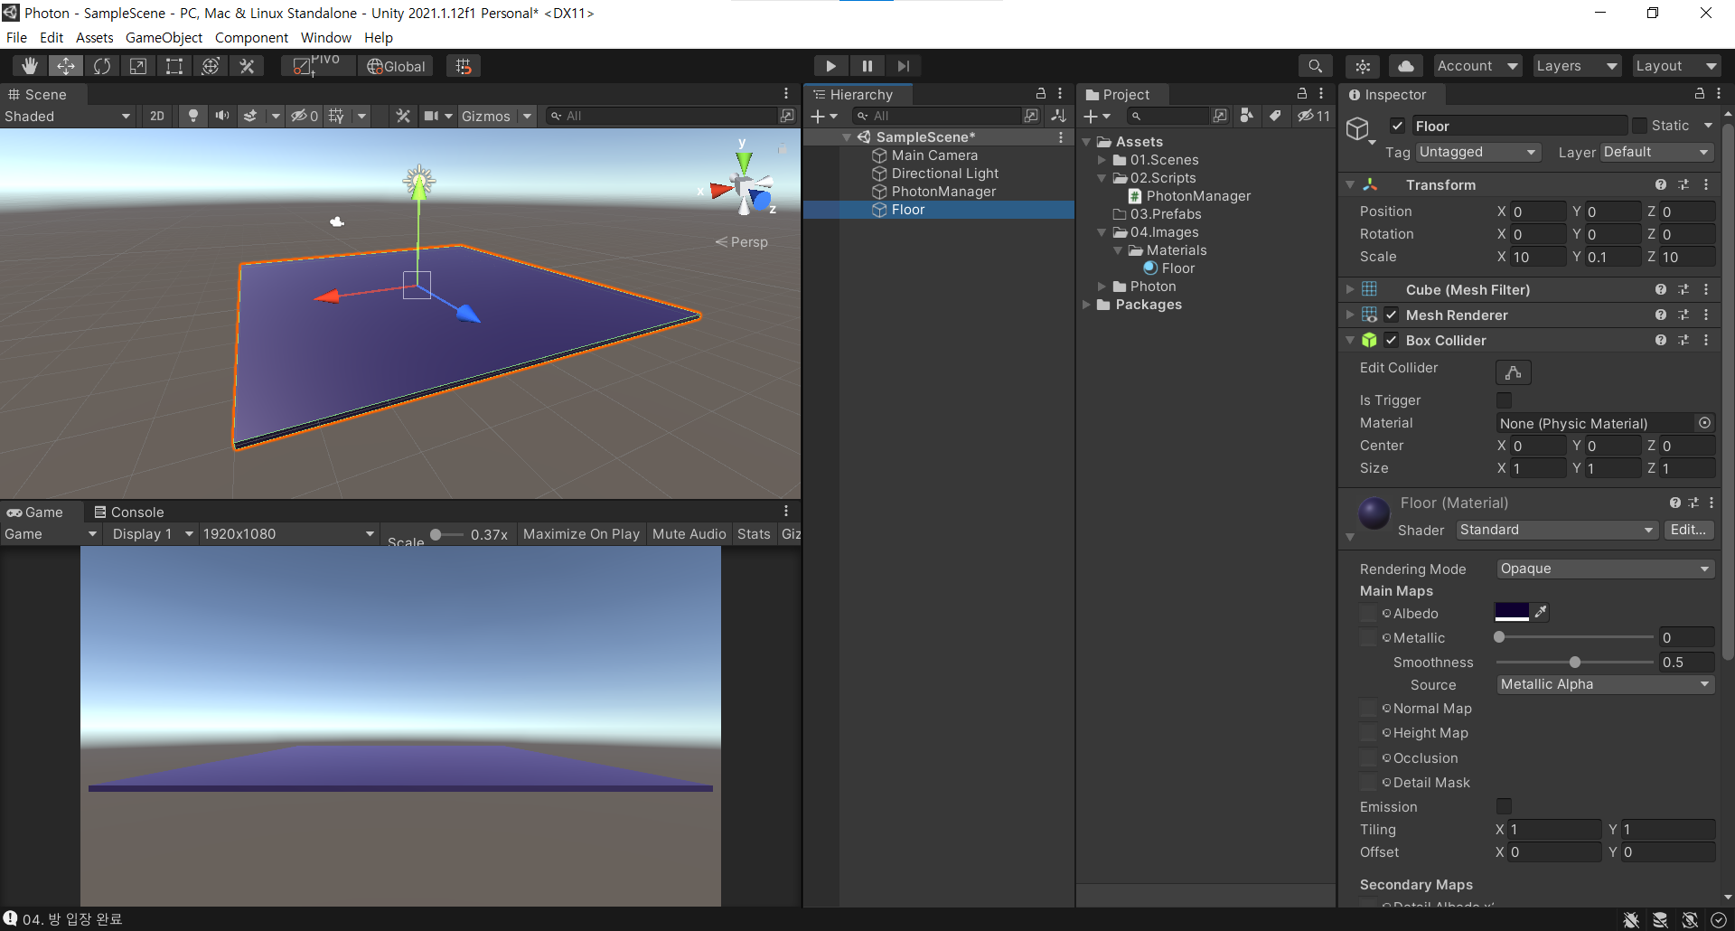The height and width of the screenshot is (931, 1735).
Task: Open global search magnifier icon
Action: (1315, 66)
